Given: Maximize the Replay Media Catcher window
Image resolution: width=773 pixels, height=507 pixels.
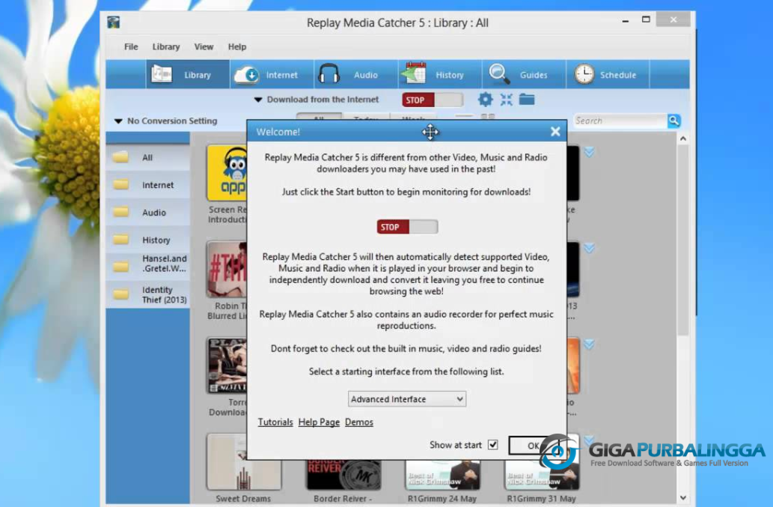Looking at the screenshot, I should click(646, 19).
